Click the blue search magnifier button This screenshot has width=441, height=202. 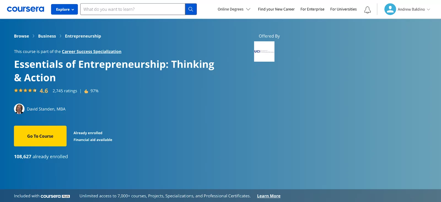[191, 9]
